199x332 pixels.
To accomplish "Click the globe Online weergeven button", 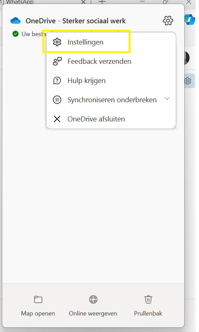I will 93,306.
